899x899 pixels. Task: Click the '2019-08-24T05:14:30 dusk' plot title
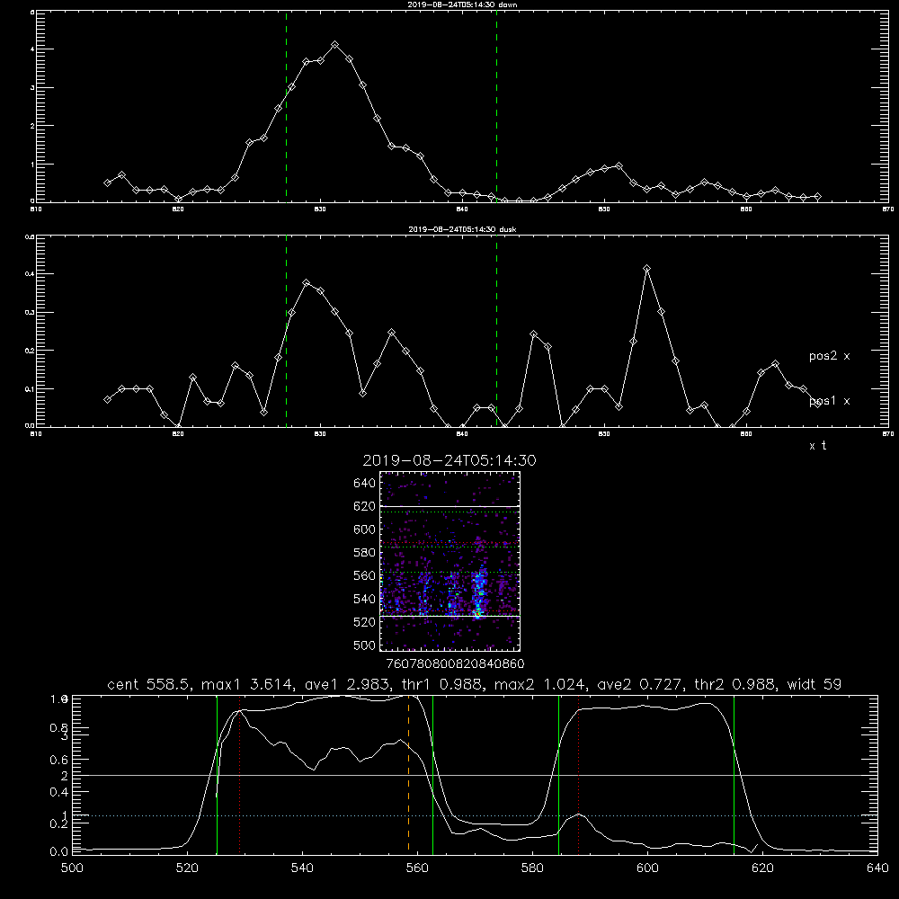click(x=462, y=229)
